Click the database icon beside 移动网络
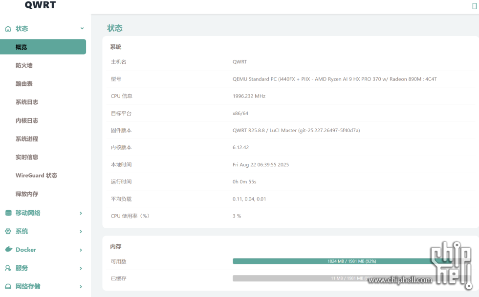Viewport: 479px width, 297px height. (8, 213)
